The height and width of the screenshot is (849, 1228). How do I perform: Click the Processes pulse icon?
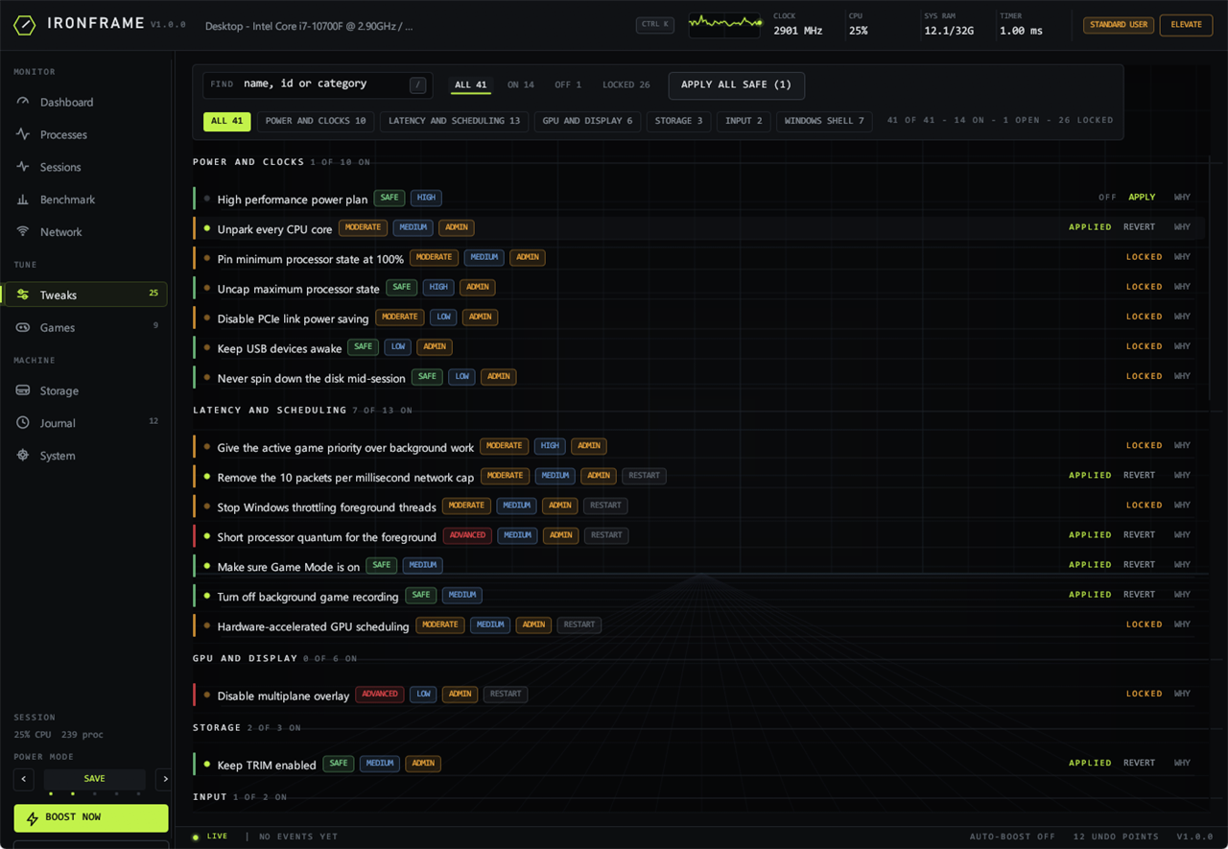coord(23,134)
